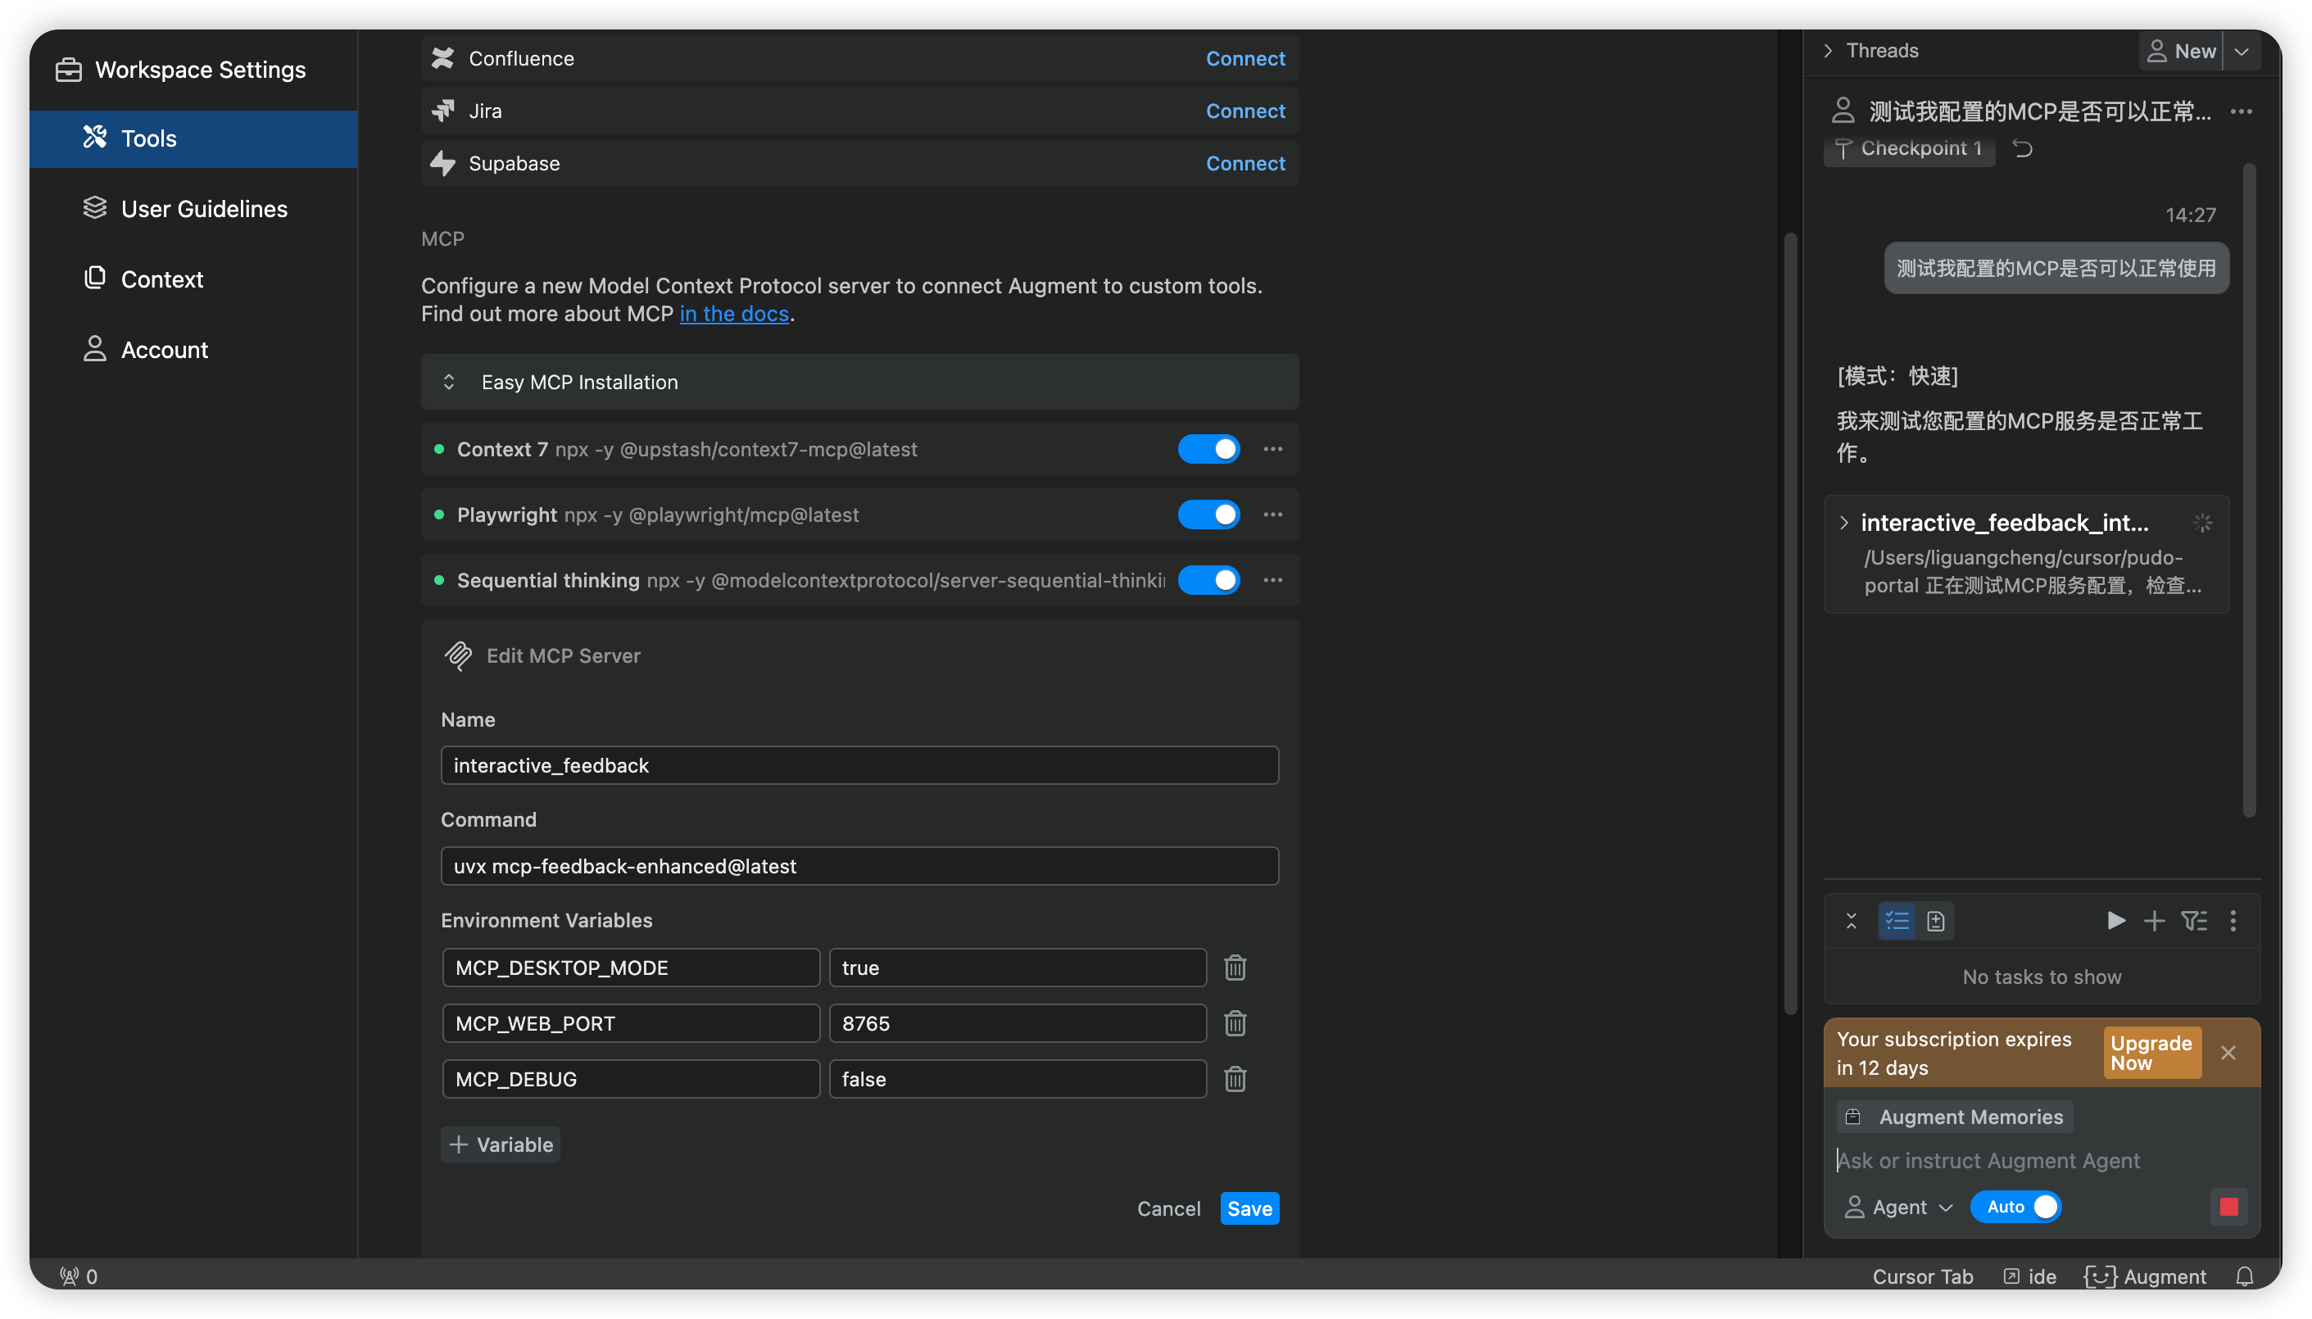Viewport: 2312px width, 1319px height.
Task: Save the MCP server configuration
Action: [1249, 1208]
